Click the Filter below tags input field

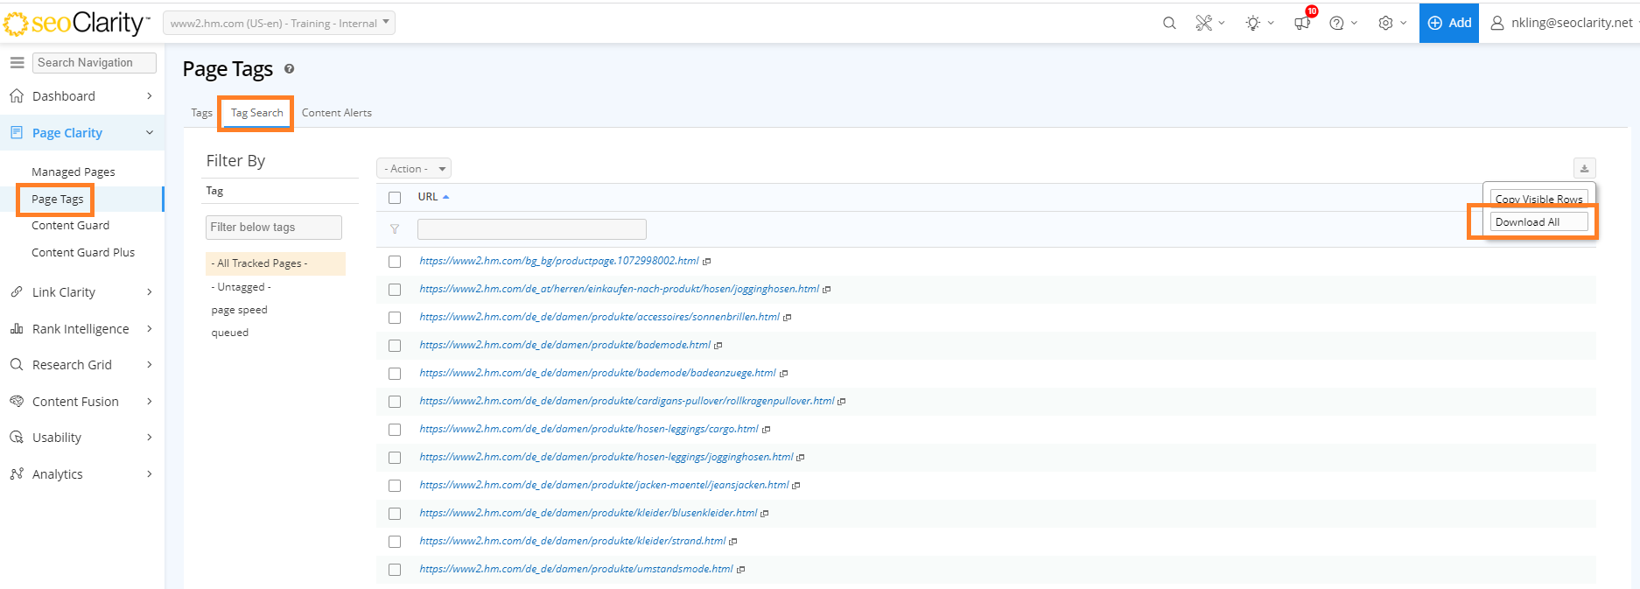[x=273, y=228]
